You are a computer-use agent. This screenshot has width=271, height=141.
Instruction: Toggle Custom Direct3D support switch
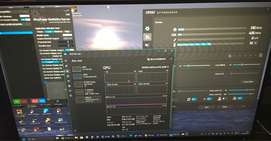coord(68,38)
